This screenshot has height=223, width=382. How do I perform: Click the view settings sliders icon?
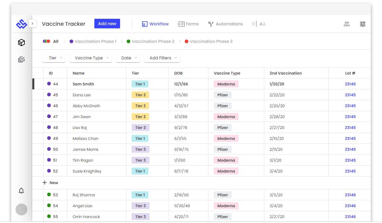coord(363,24)
